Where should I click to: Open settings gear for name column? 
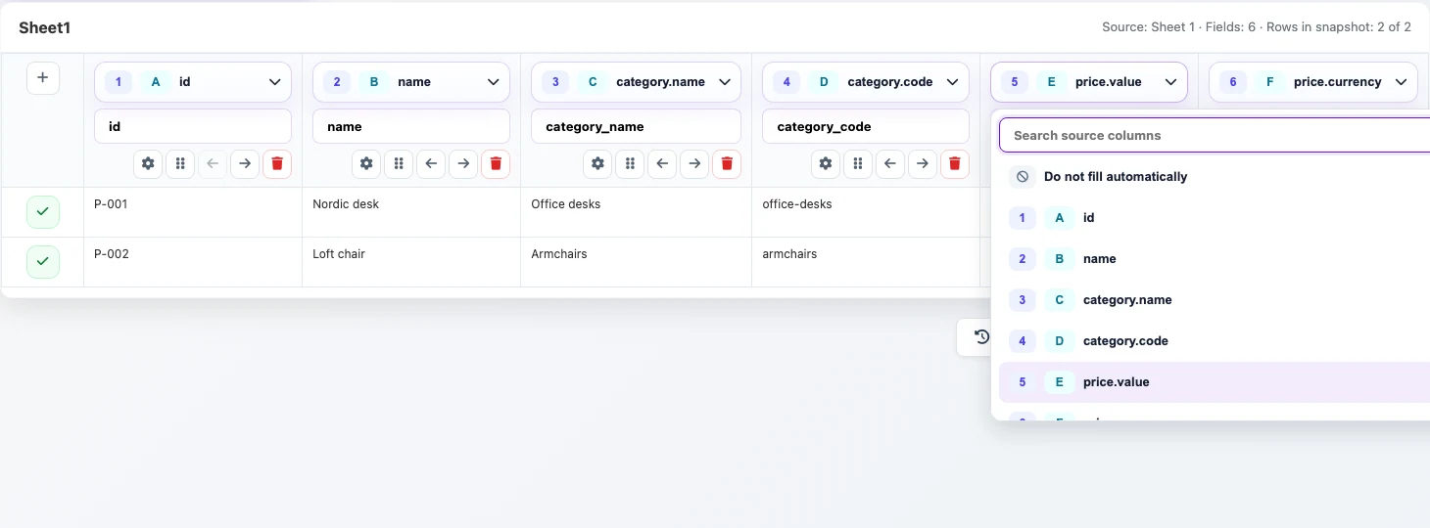click(x=366, y=164)
